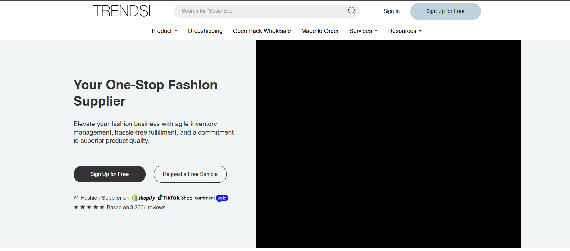This screenshot has width=570, height=251.
Task: Open the Services dropdown menu
Action: click(x=363, y=31)
